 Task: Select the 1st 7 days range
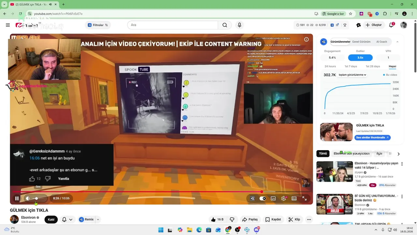tap(351, 66)
